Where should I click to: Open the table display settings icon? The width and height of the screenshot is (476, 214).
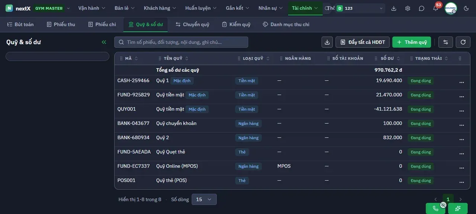[x=446, y=42]
